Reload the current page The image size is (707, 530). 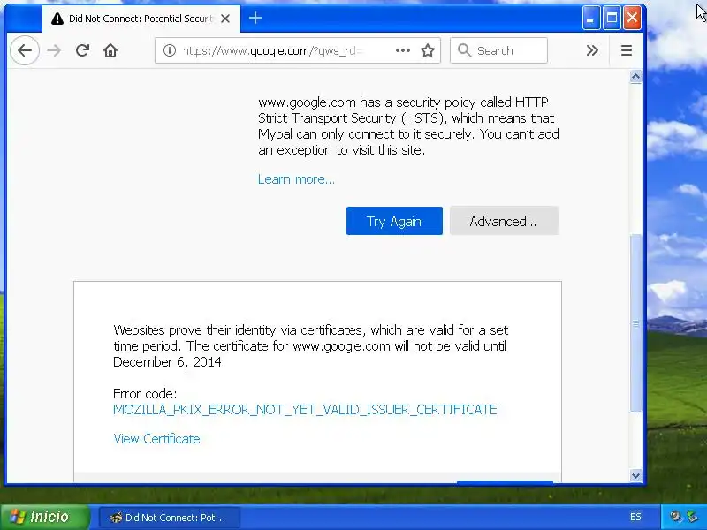point(82,50)
